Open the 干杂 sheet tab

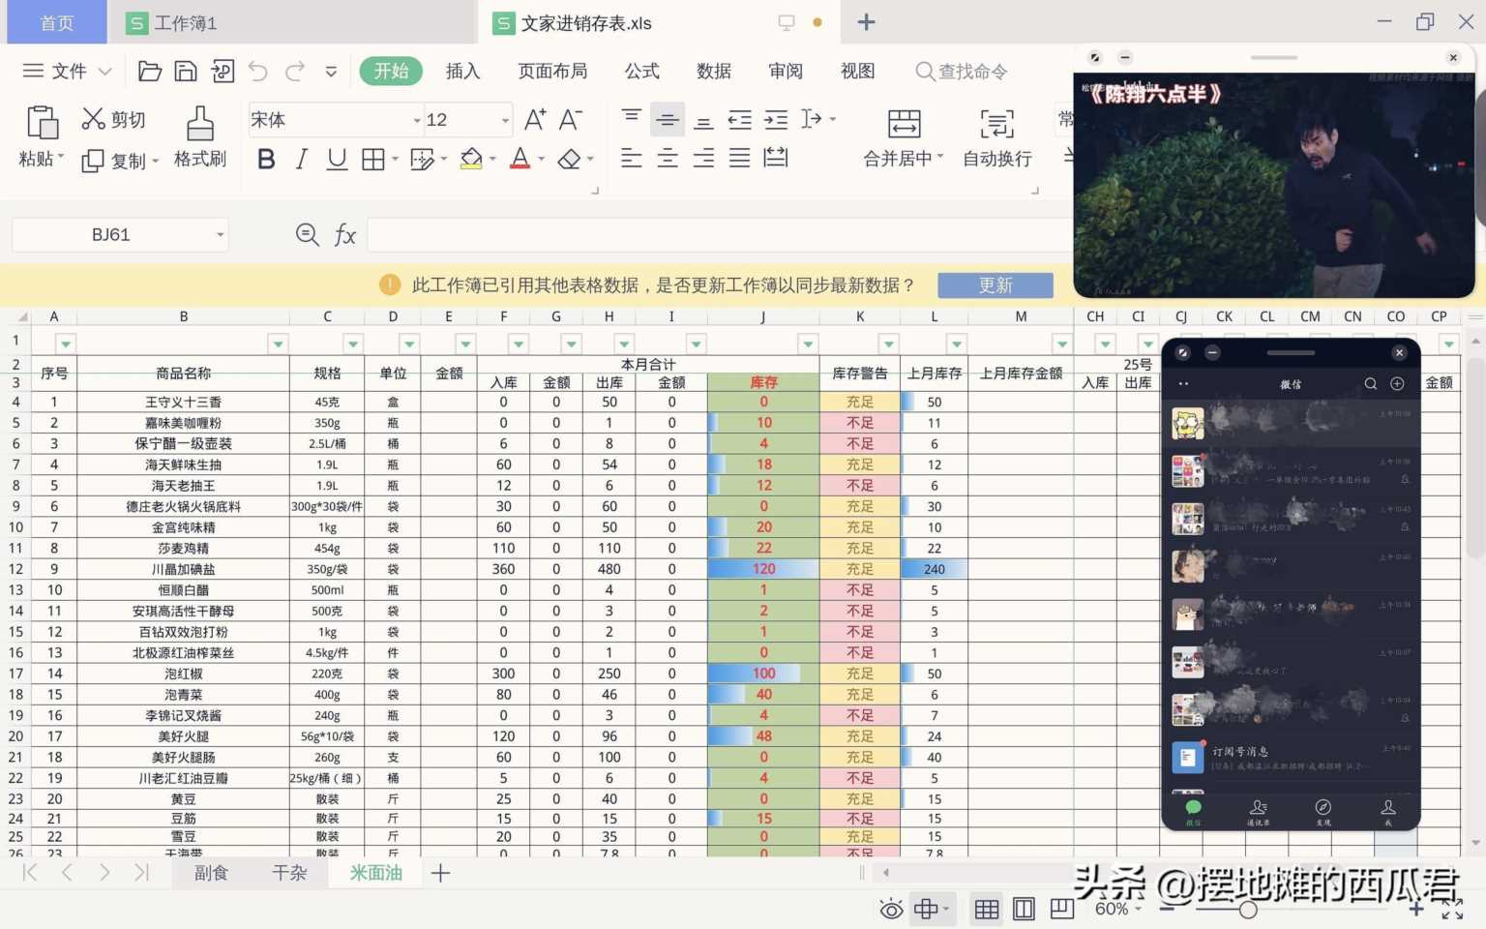288,872
